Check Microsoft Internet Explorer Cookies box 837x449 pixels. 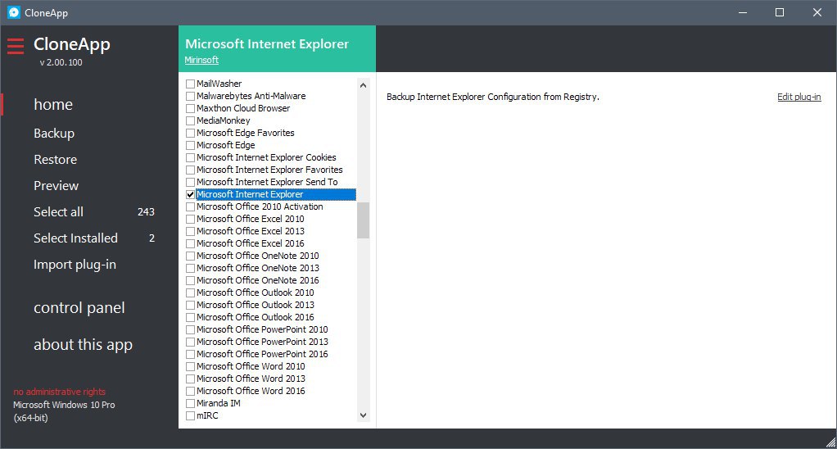[x=190, y=157]
